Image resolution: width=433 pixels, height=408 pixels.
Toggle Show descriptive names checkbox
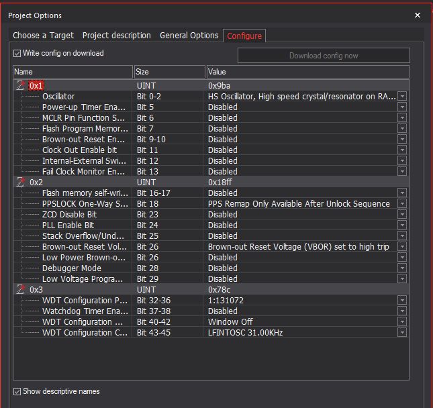tap(17, 391)
